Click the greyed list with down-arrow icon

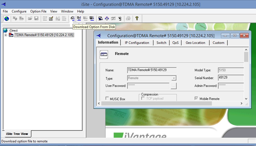click(x=64, y=18)
